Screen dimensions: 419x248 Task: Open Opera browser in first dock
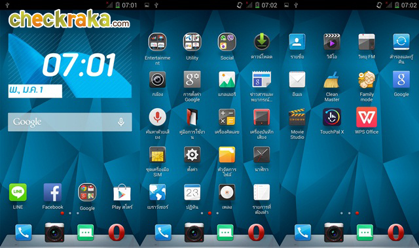117,232
